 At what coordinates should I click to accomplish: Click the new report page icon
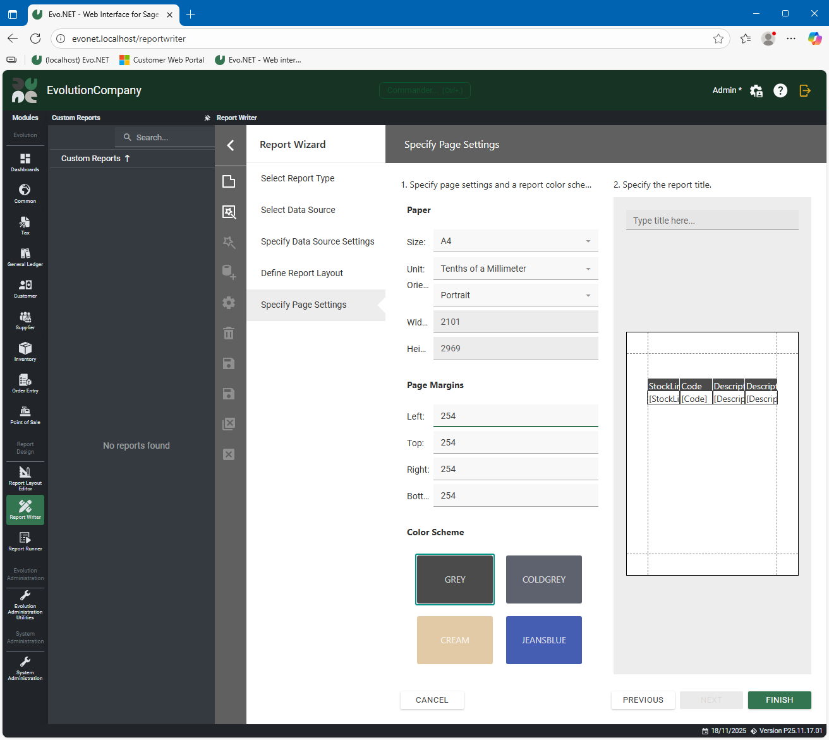pyautogui.click(x=229, y=181)
